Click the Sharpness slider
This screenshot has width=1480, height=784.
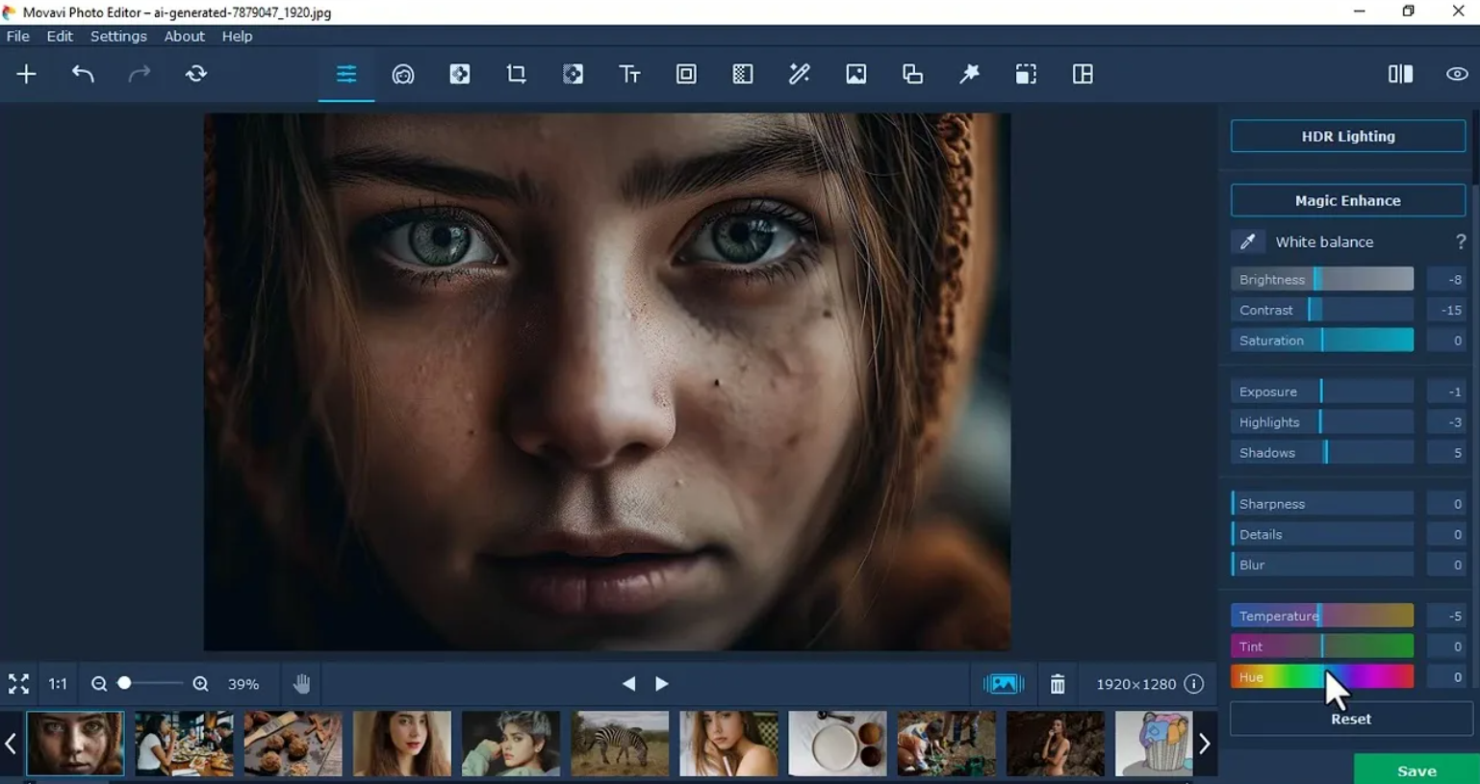pyautogui.click(x=1322, y=504)
